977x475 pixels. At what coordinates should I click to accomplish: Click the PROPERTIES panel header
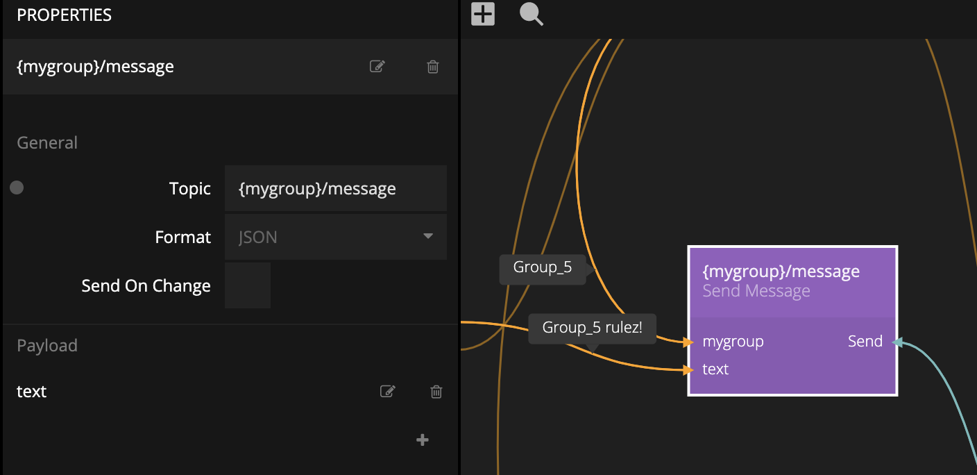pyautogui.click(x=64, y=15)
